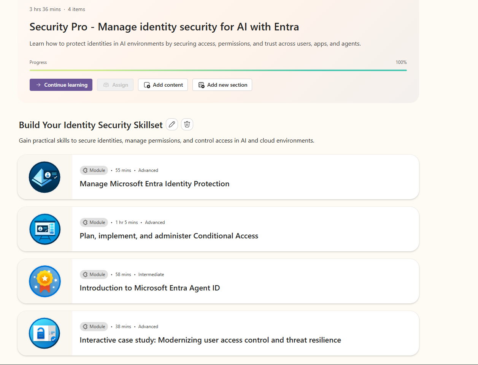The height and width of the screenshot is (365, 478).
Task: Click Add new section button
Action: (x=222, y=85)
